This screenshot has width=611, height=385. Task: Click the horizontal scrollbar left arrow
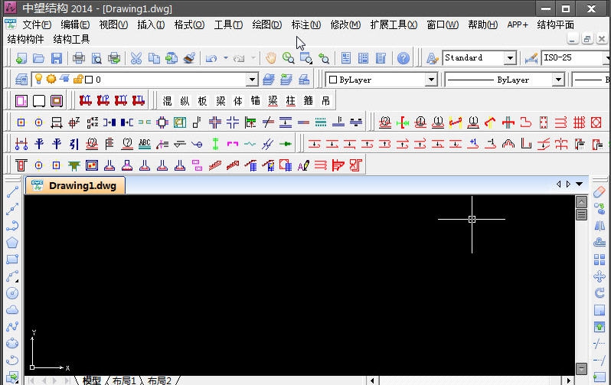tap(372, 380)
